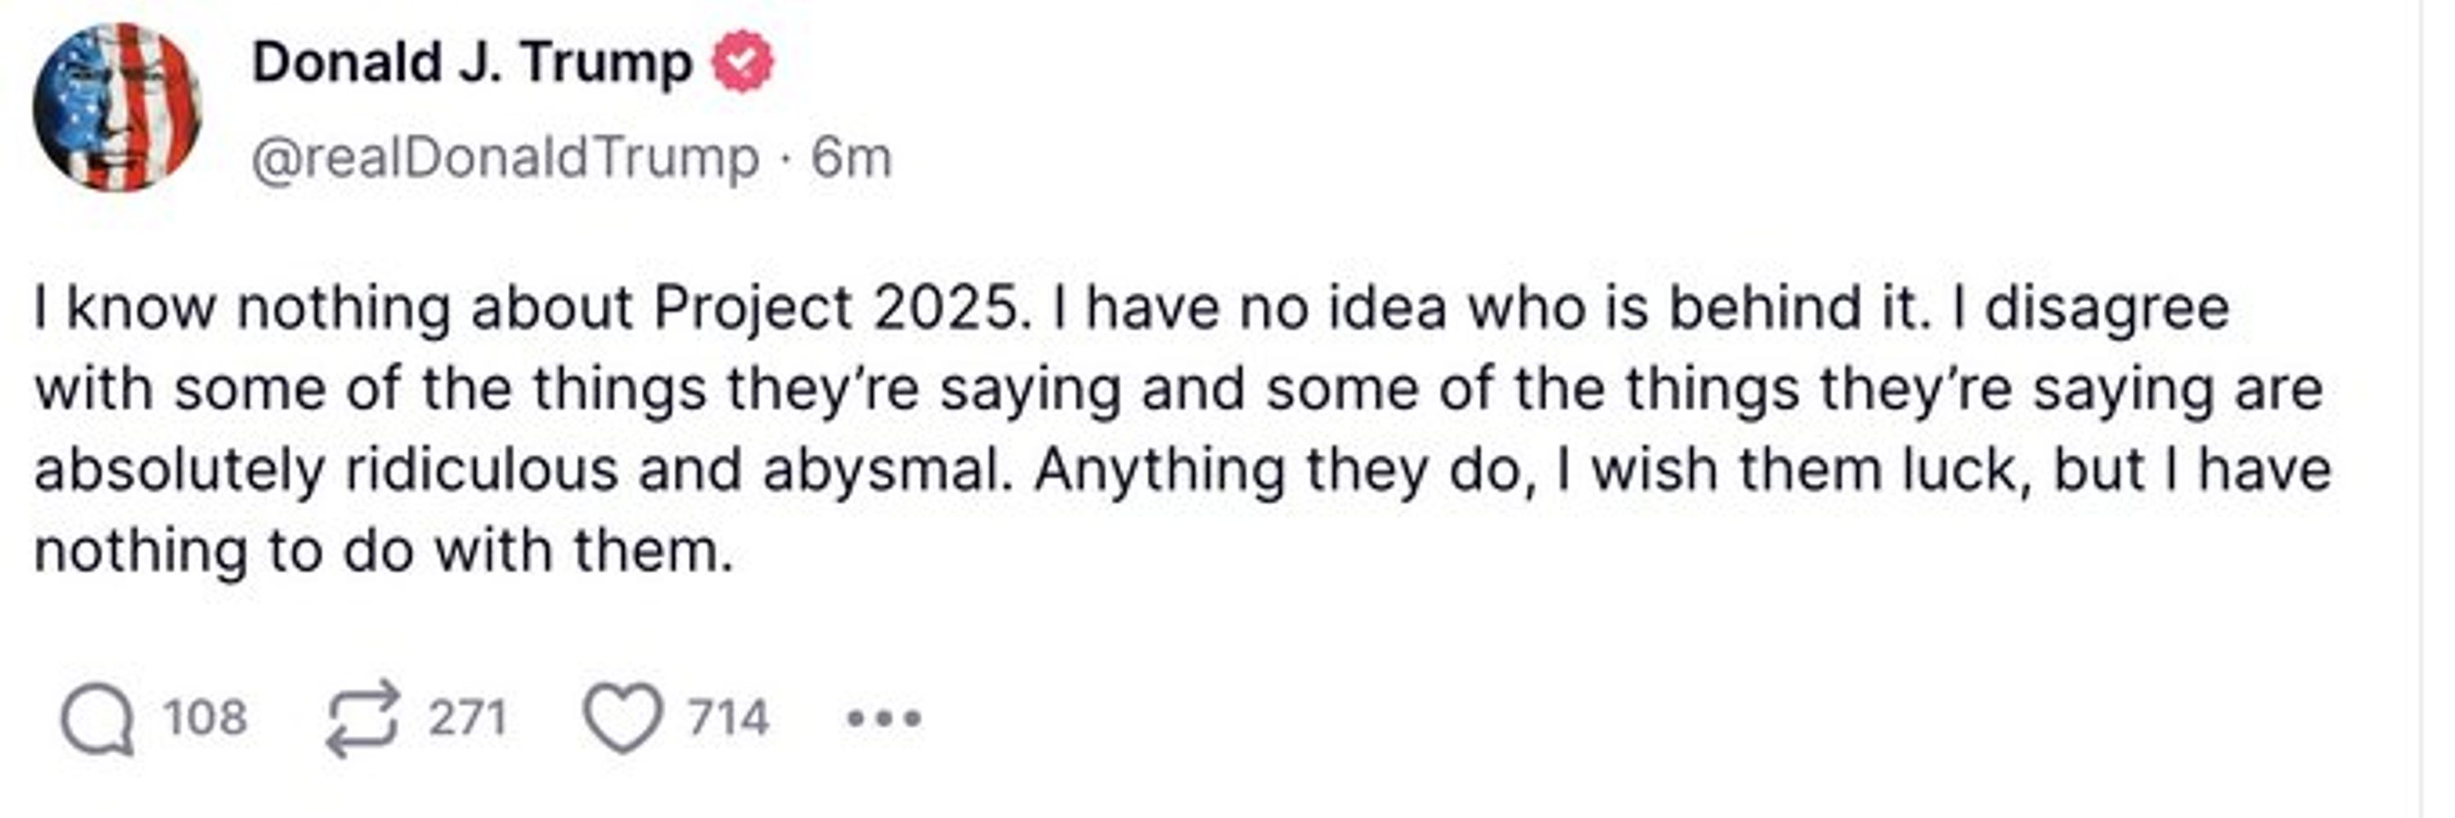Screen dimensions: 2455x818
Task: Show likes via the 714 count
Action: [728, 718]
